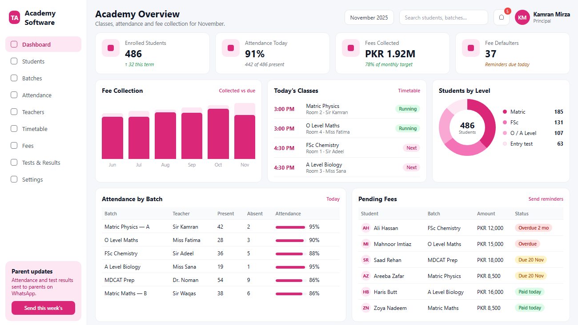
Task: Open the Students page
Action: coord(43,61)
